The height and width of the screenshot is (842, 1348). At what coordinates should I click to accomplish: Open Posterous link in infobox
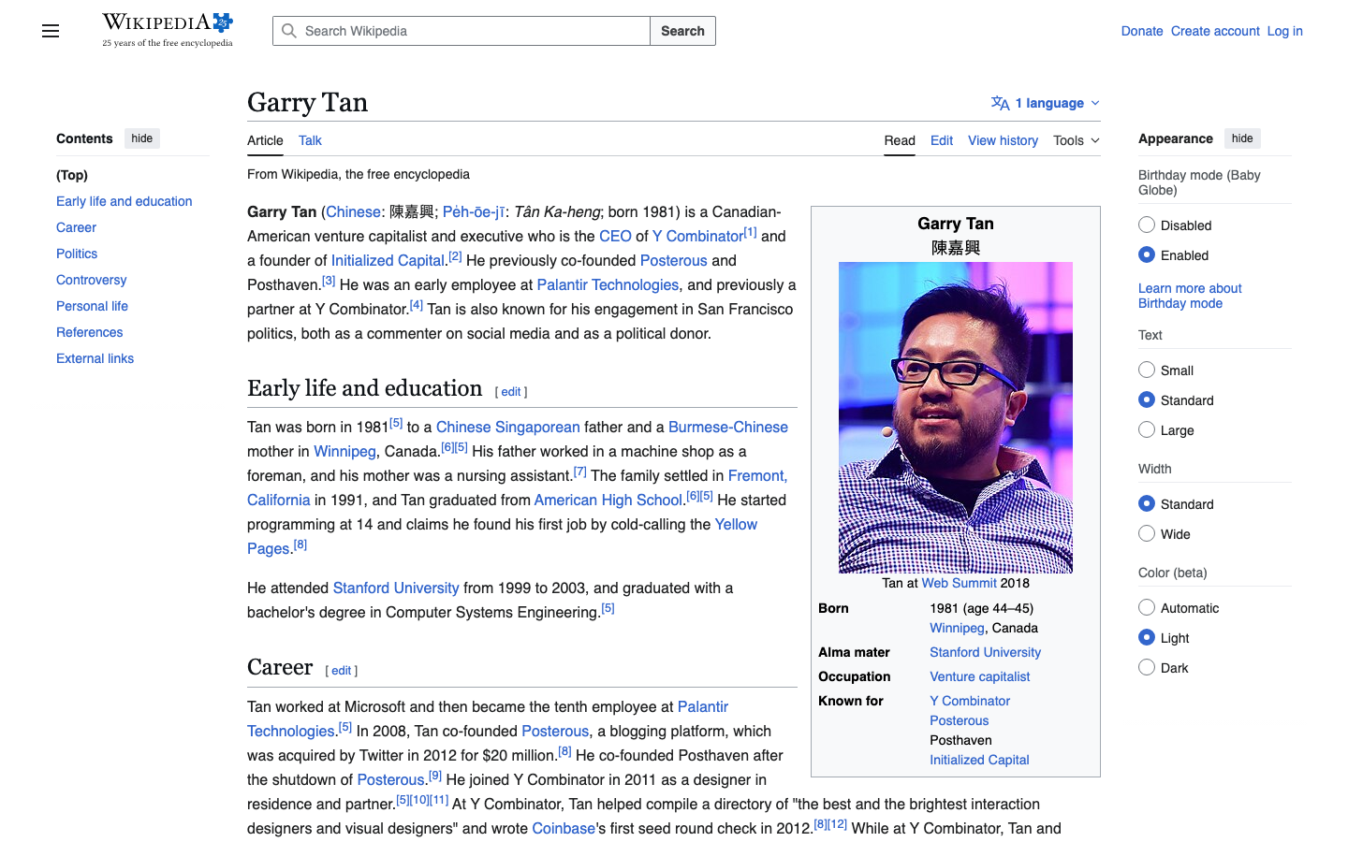(x=959, y=720)
